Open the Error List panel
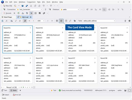132x100 pixels. (x=17, y=95)
